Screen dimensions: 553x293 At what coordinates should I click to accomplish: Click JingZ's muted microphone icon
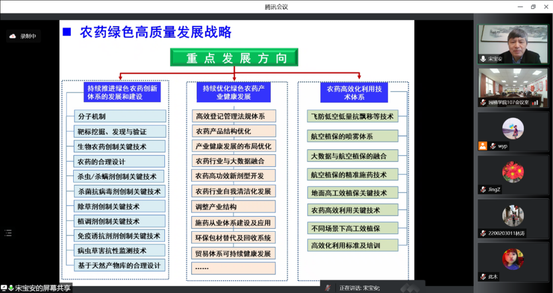point(483,189)
